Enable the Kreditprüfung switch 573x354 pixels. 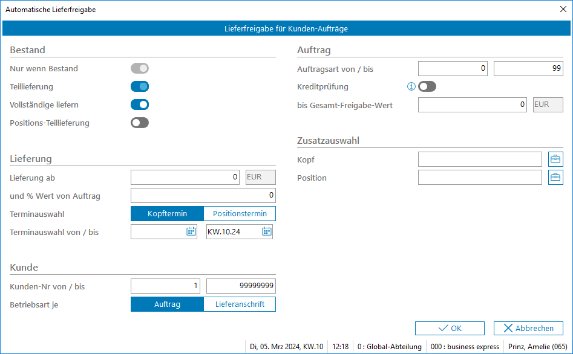(427, 87)
